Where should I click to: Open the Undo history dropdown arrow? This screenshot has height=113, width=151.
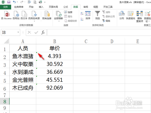click(x=17, y=2)
